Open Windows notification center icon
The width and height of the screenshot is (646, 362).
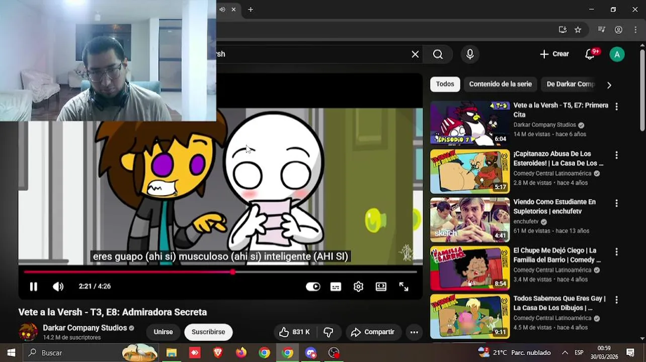[630, 352]
